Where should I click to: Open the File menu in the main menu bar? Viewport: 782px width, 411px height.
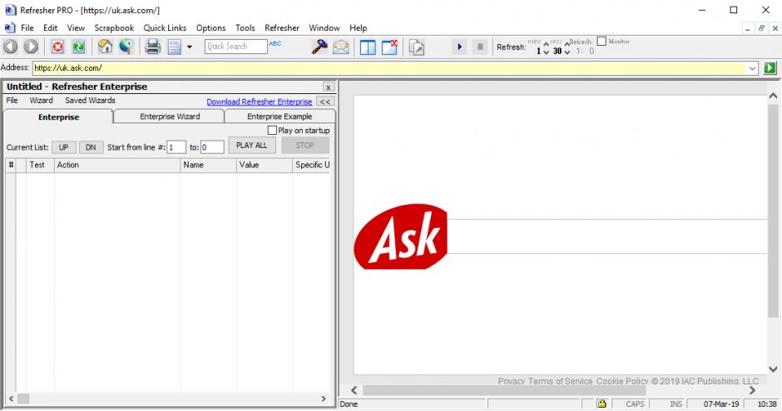27,28
